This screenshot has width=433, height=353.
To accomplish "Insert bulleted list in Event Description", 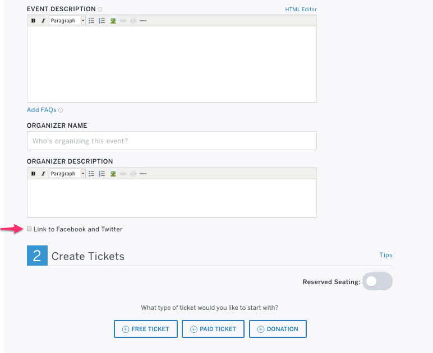I will pyautogui.click(x=91, y=21).
